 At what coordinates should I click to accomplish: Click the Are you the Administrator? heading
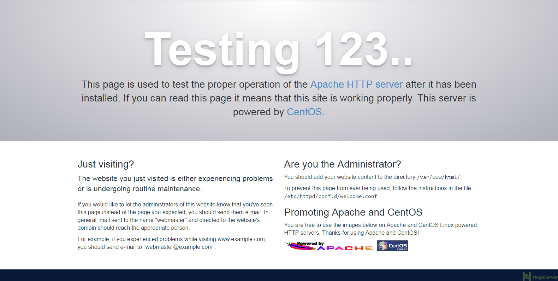click(343, 164)
